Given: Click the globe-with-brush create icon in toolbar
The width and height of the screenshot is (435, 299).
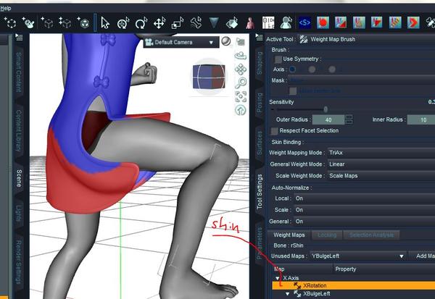Looking at the screenshot, I should (28, 22).
